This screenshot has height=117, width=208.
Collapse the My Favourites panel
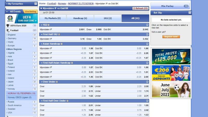point(7,4)
